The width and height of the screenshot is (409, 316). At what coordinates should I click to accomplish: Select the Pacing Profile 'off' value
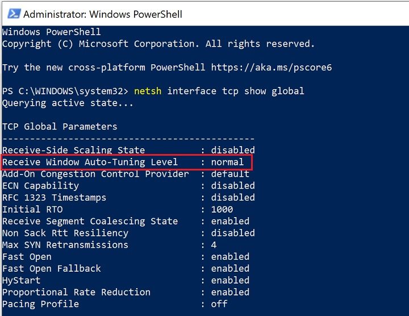(x=219, y=304)
